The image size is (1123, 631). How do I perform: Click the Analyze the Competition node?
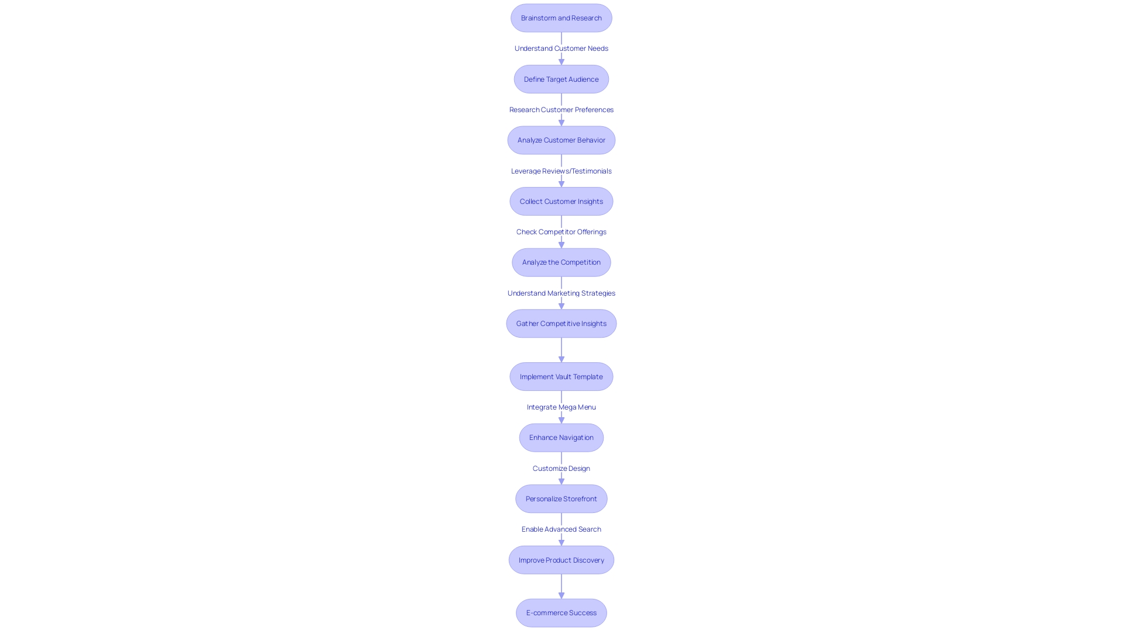561,262
